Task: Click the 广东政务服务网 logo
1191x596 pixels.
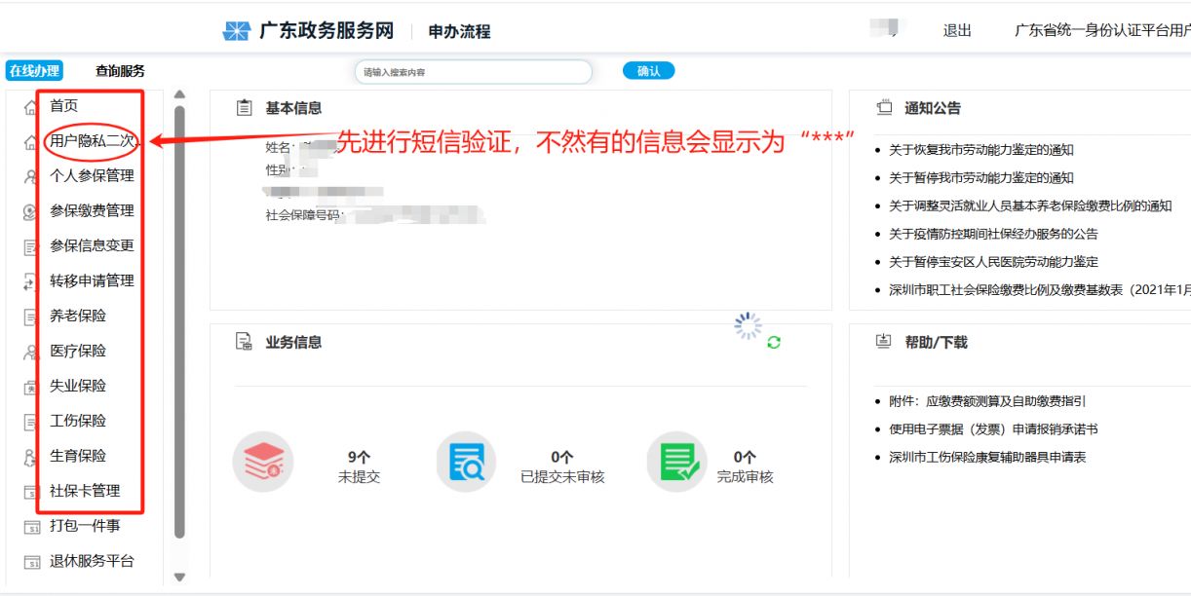Action: (308, 31)
